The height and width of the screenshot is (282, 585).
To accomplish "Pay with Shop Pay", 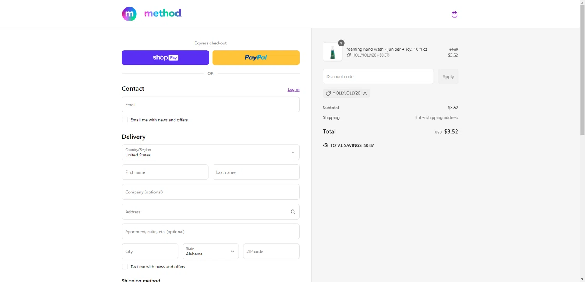I will (165, 58).
